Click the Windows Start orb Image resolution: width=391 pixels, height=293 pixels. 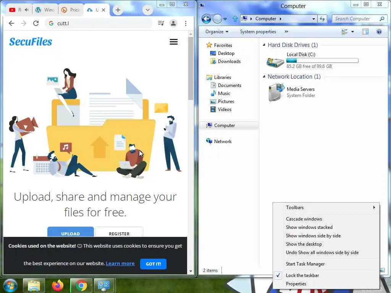click(10, 285)
